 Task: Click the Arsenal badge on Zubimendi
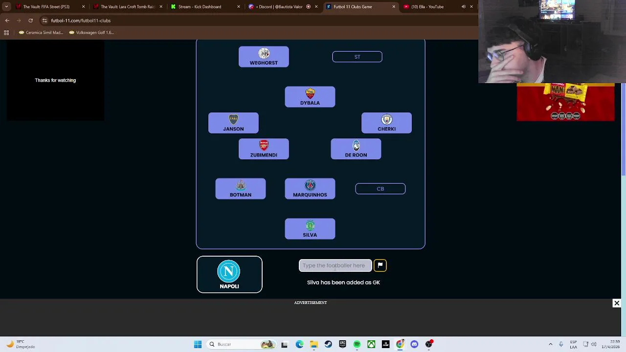[264, 146]
